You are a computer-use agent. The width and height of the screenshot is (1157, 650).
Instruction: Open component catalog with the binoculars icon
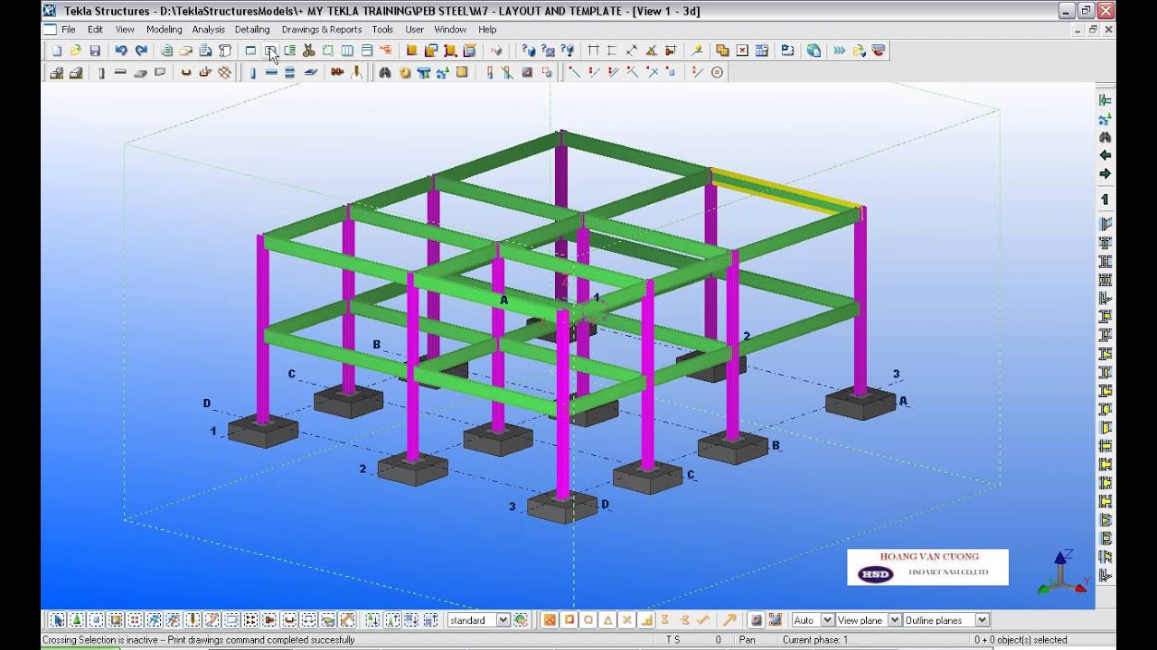pos(384,72)
